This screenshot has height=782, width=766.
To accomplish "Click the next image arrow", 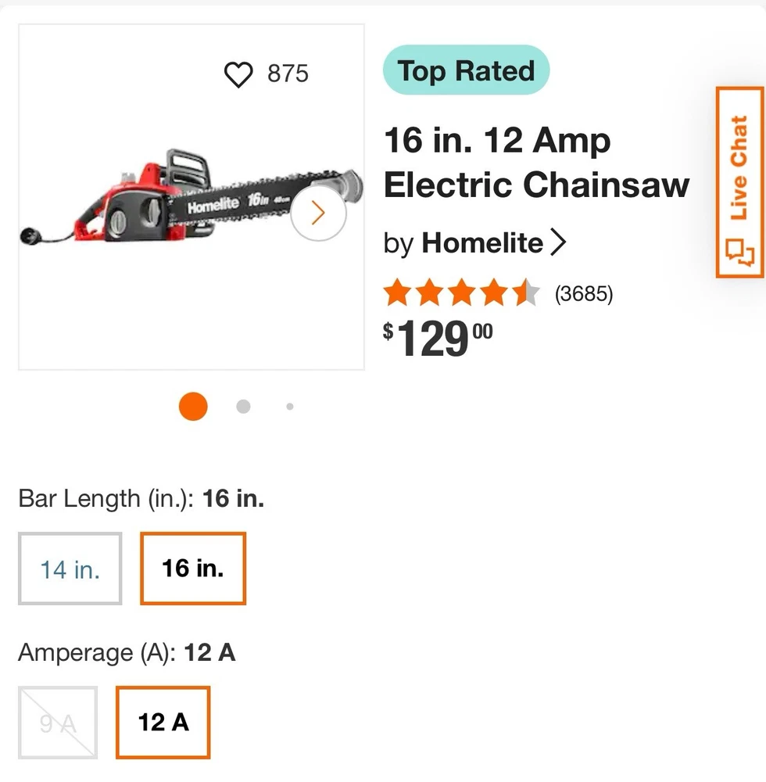I will click(x=318, y=213).
